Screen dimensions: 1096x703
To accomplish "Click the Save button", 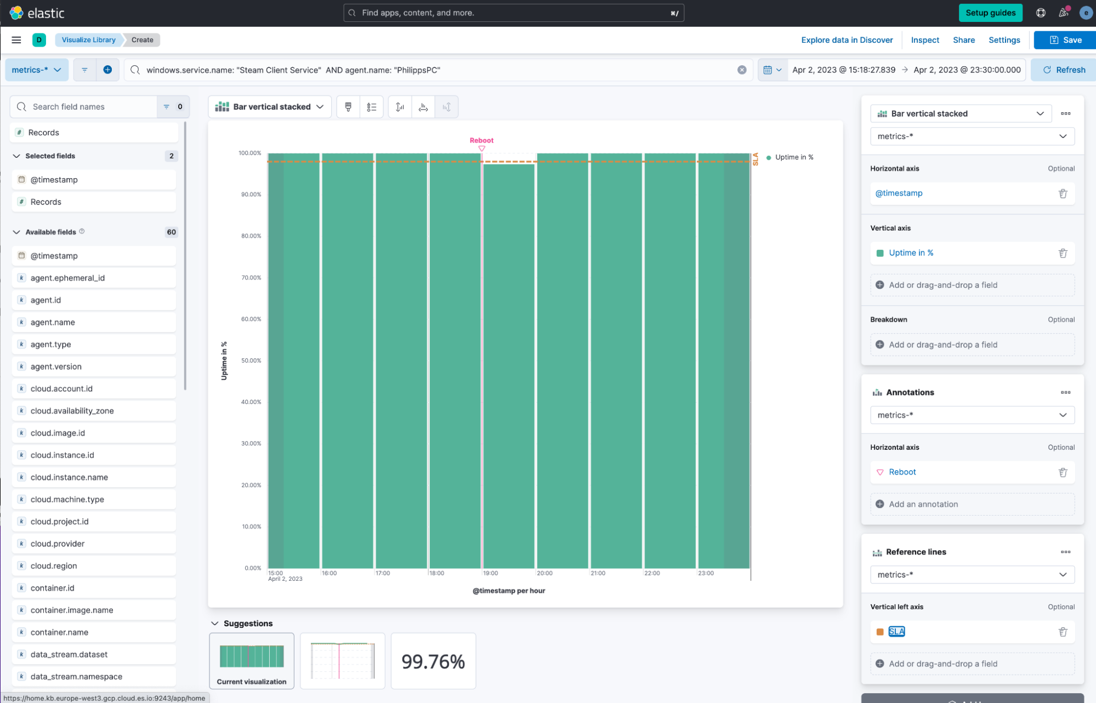I will point(1065,40).
